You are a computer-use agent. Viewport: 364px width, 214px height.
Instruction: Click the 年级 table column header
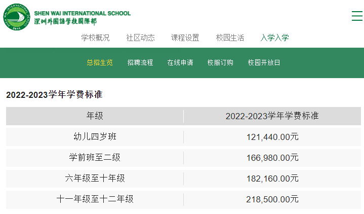[x=95, y=116]
